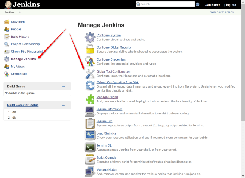The image size is (245, 178).
Task: Collapse the Build Executor Status panel
Action: [63, 105]
